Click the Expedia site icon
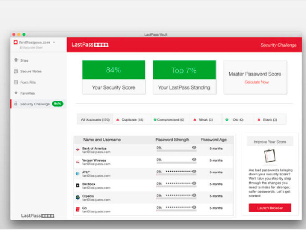This screenshot has height=230, width=306. click(x=77, y=197)
